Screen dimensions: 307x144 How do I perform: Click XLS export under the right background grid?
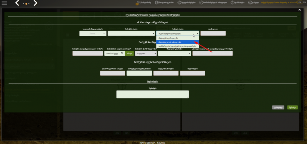(245, 133)
